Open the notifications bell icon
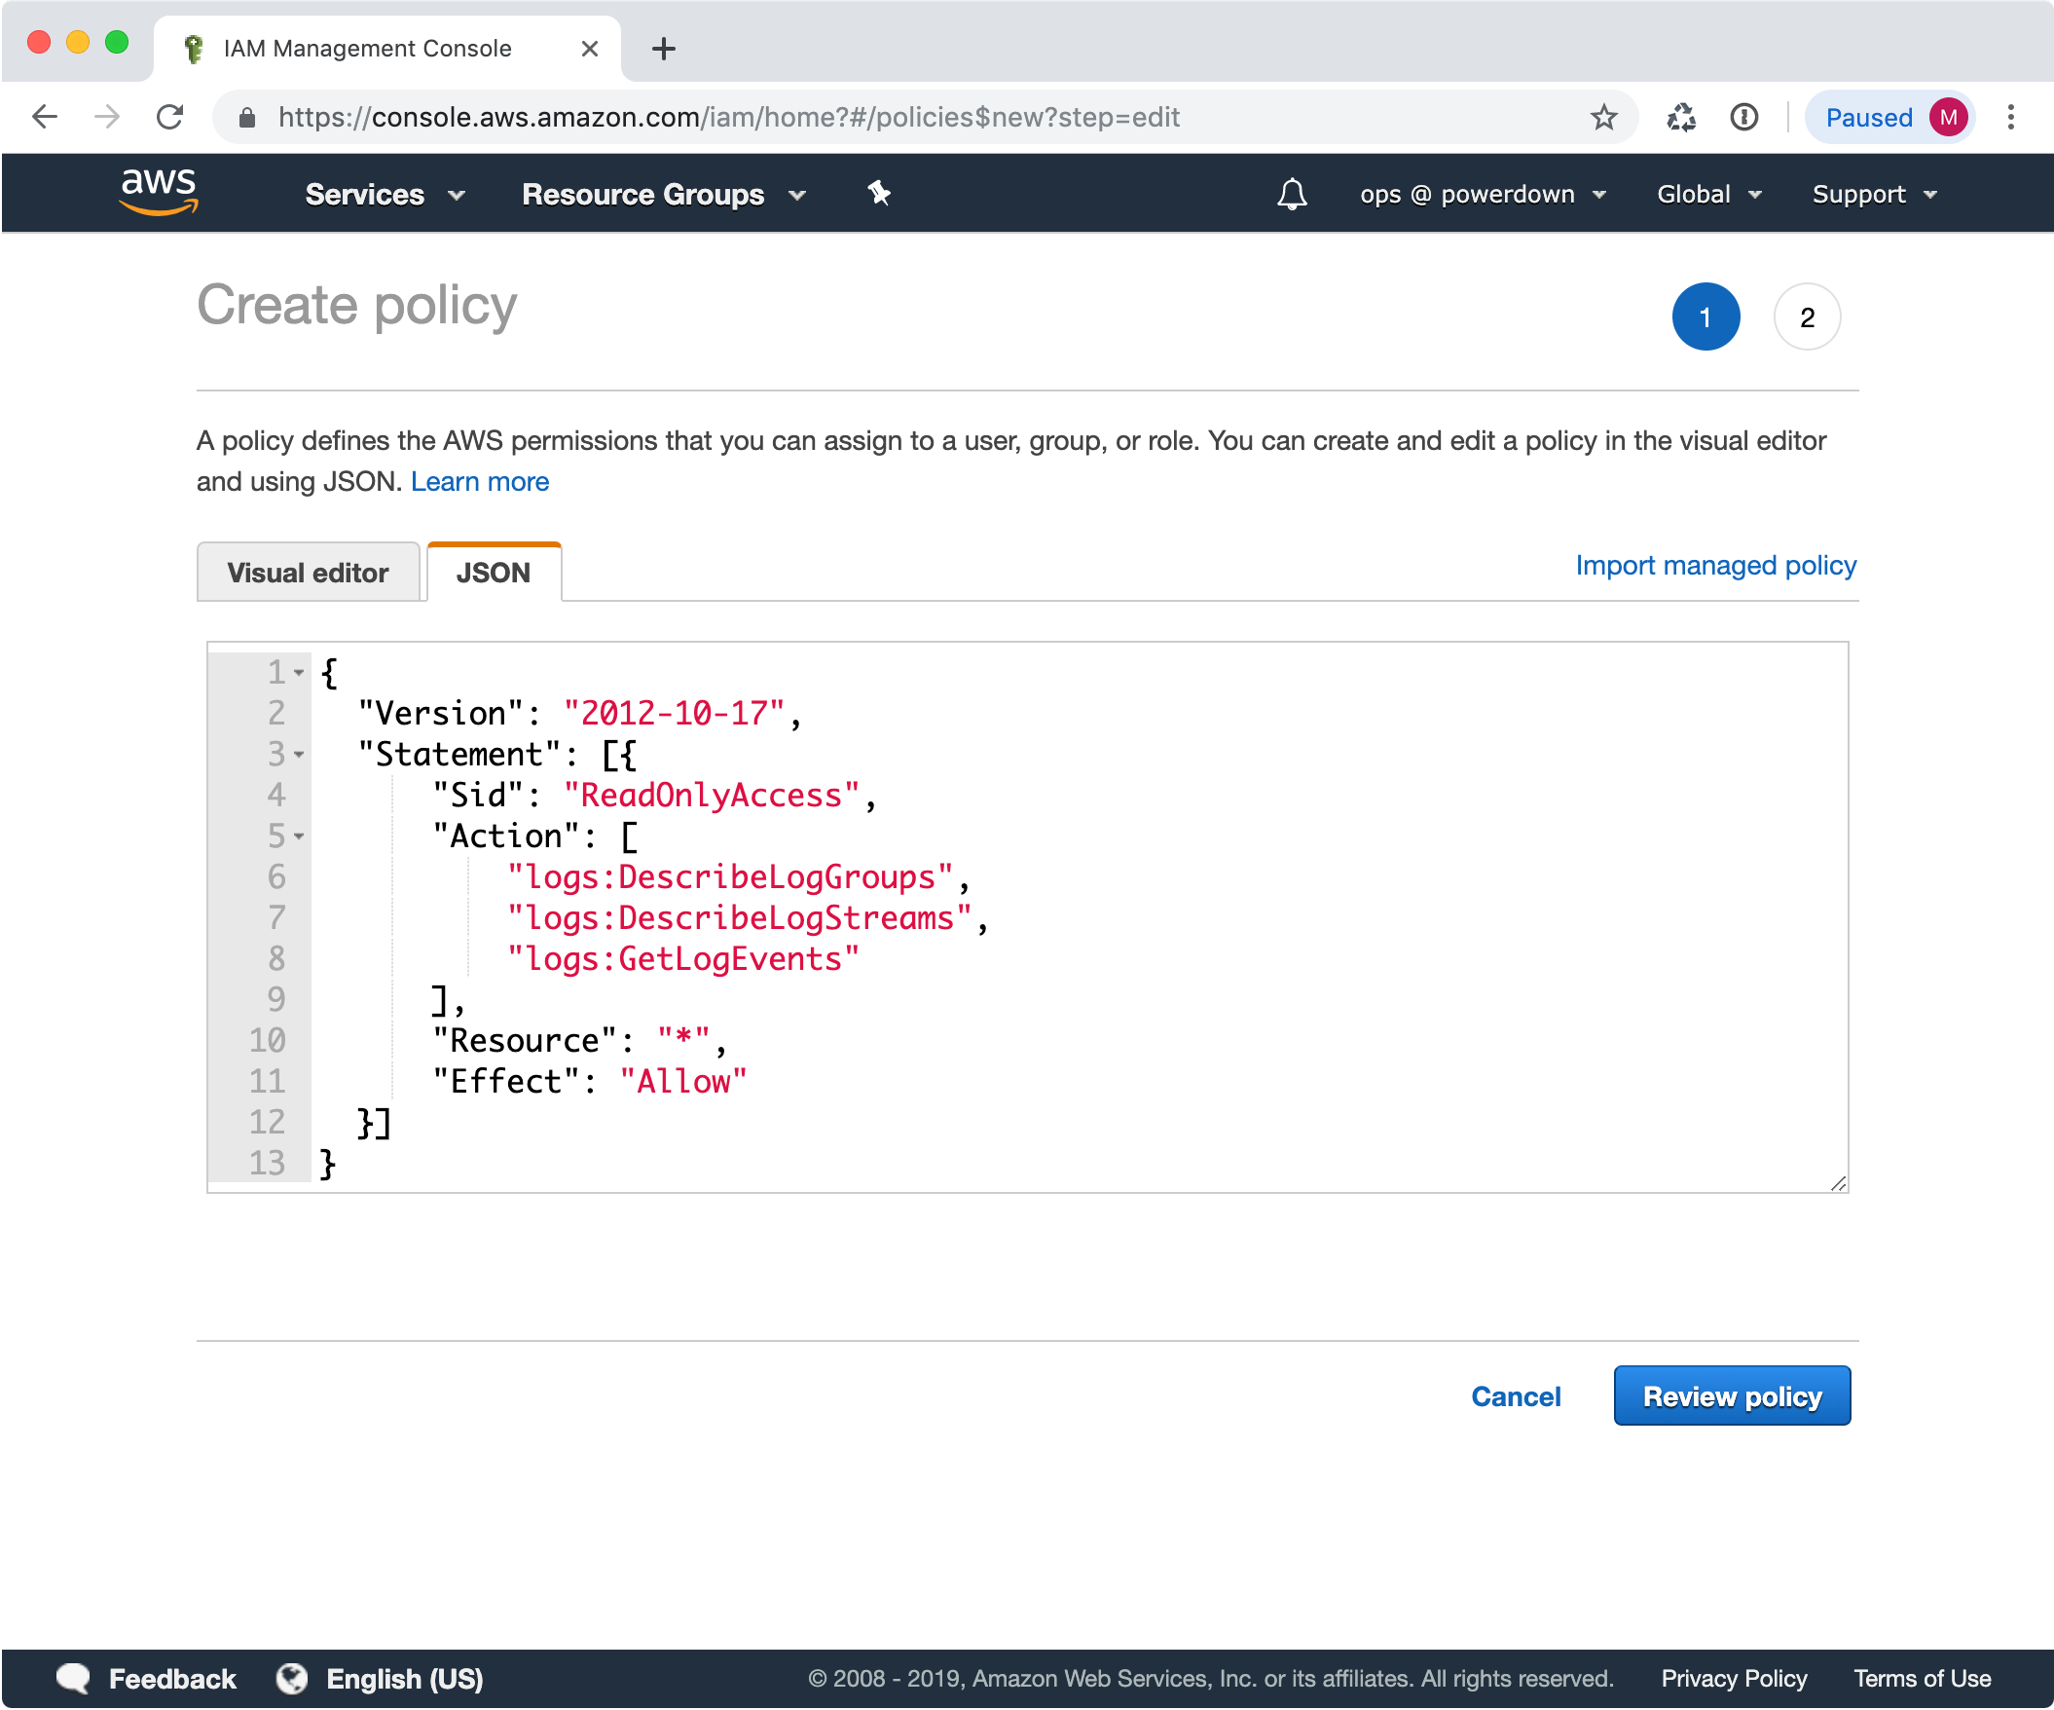 pyautogui.click(x=1292, y=194)
